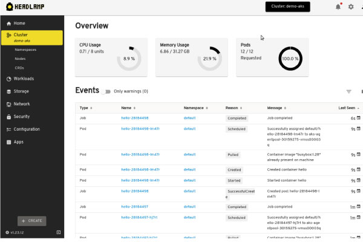Open hello-28184497 job link

134,206
